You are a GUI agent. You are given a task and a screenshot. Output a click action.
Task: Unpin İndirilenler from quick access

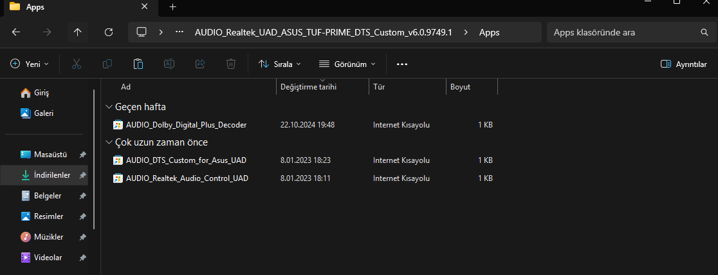pyautogui.click(x=83, y=175)
